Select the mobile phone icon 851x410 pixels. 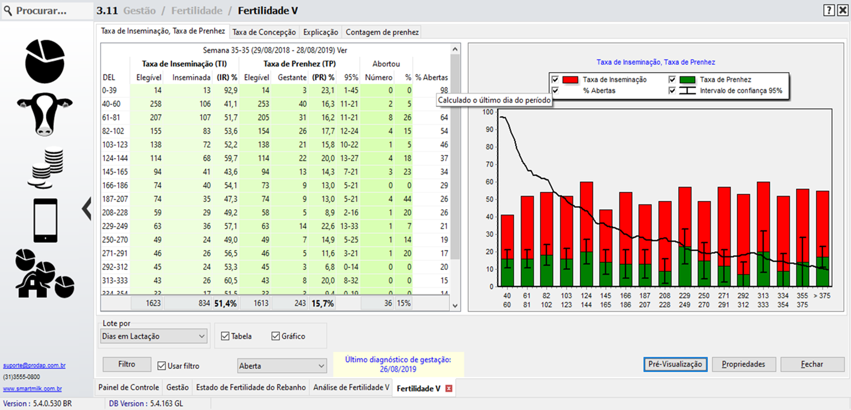coord(45,220)
